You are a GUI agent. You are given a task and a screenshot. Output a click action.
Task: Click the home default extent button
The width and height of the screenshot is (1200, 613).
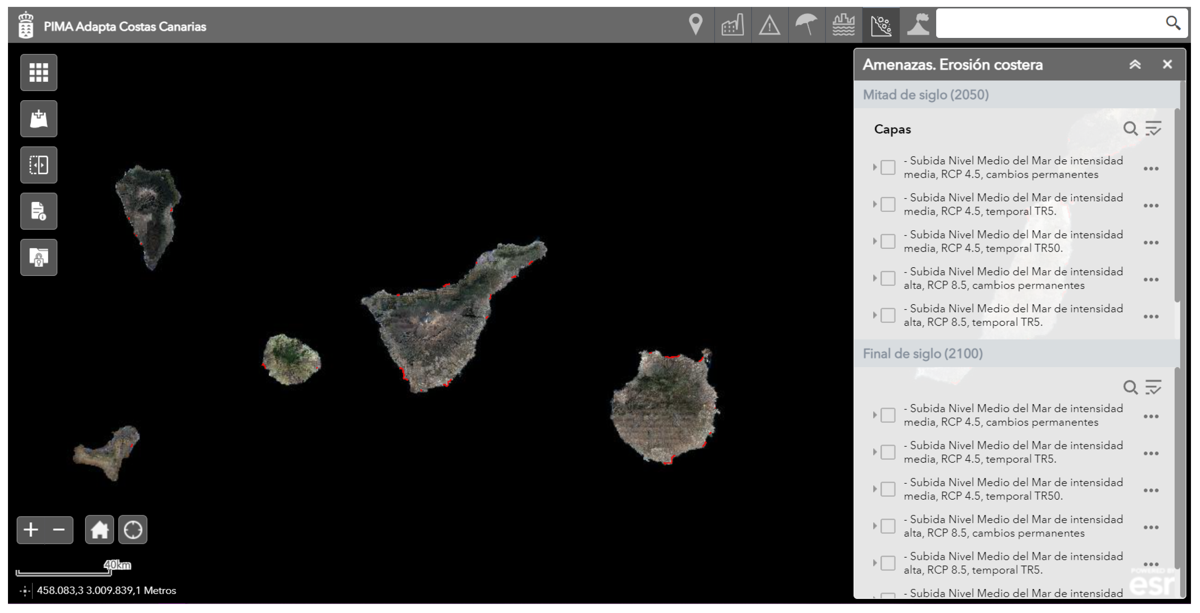[99, 530]
